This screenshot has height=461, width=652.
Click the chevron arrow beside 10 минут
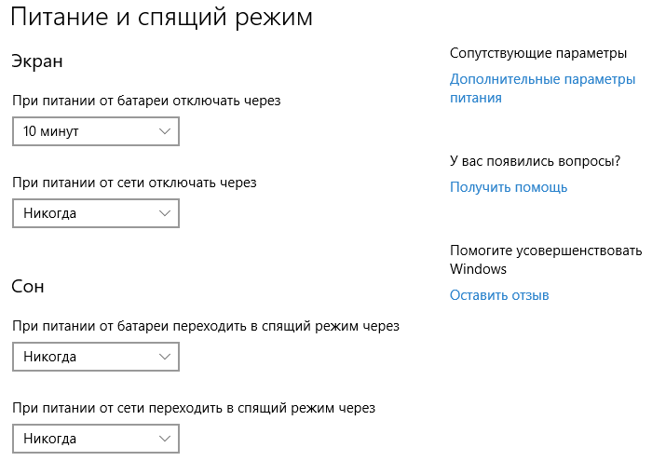[x=166, y=132]
